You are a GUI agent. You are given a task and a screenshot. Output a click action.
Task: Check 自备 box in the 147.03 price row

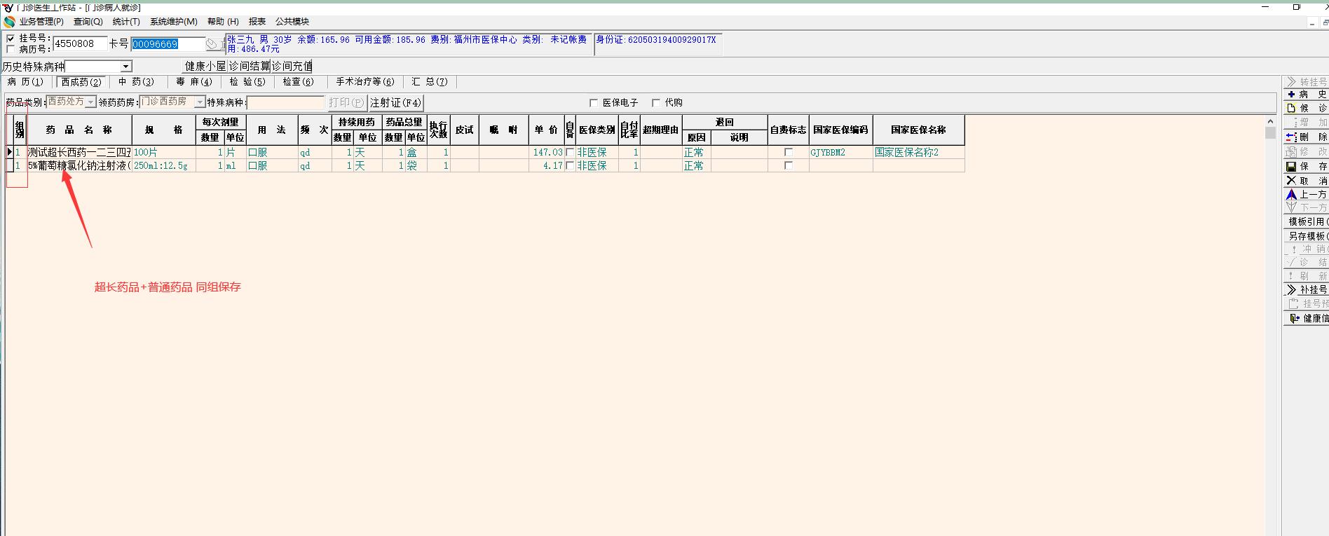pos(570,152)
